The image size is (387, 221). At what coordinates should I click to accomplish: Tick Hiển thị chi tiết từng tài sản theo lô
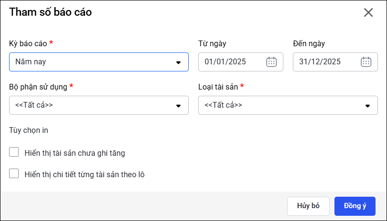[x=14, y=174]
